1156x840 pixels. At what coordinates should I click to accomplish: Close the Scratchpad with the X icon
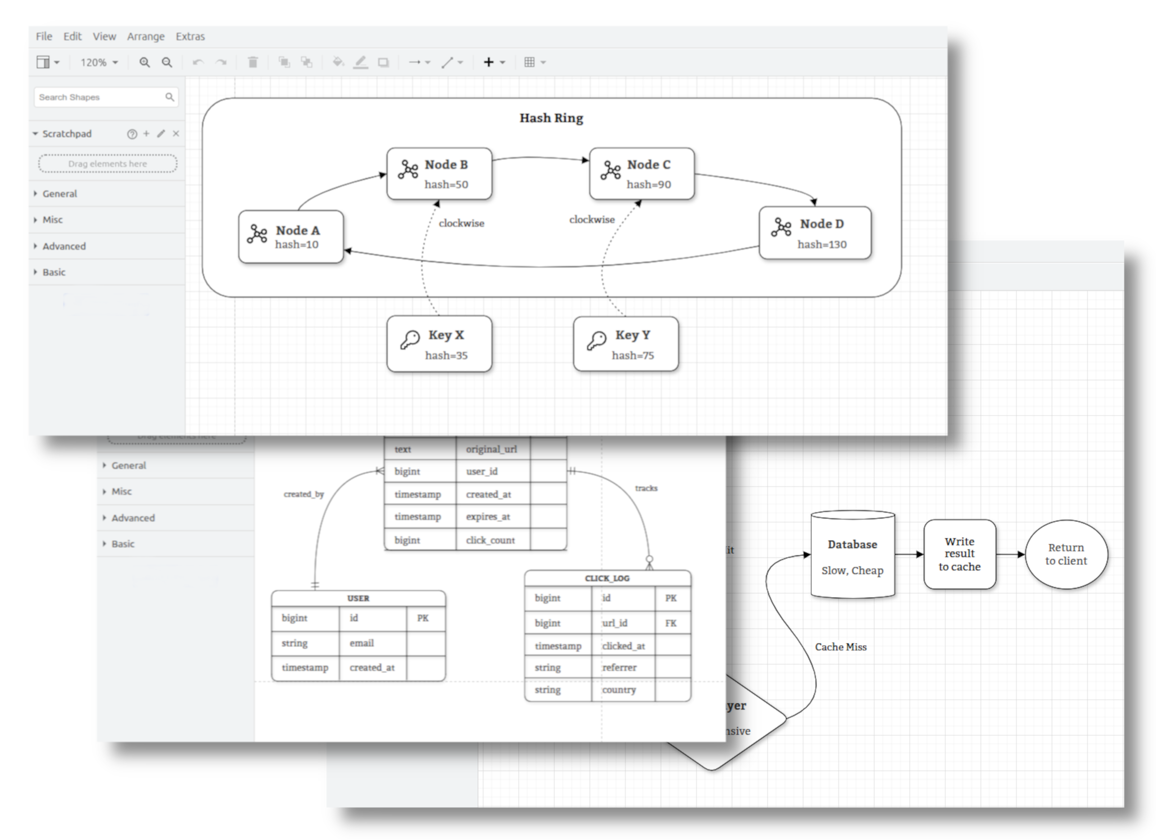(176, 134)
